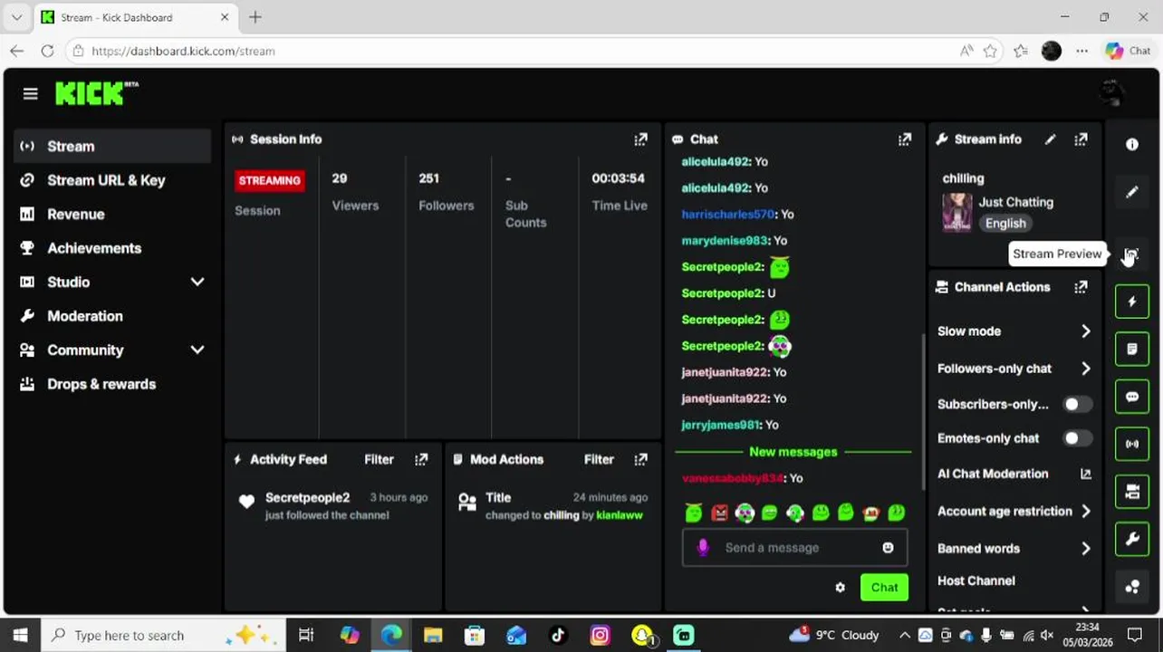This screenshot has height=652, width=1163.
Task: Open chat settings gear beside Chat button
Action: click(x=840, y=588)
